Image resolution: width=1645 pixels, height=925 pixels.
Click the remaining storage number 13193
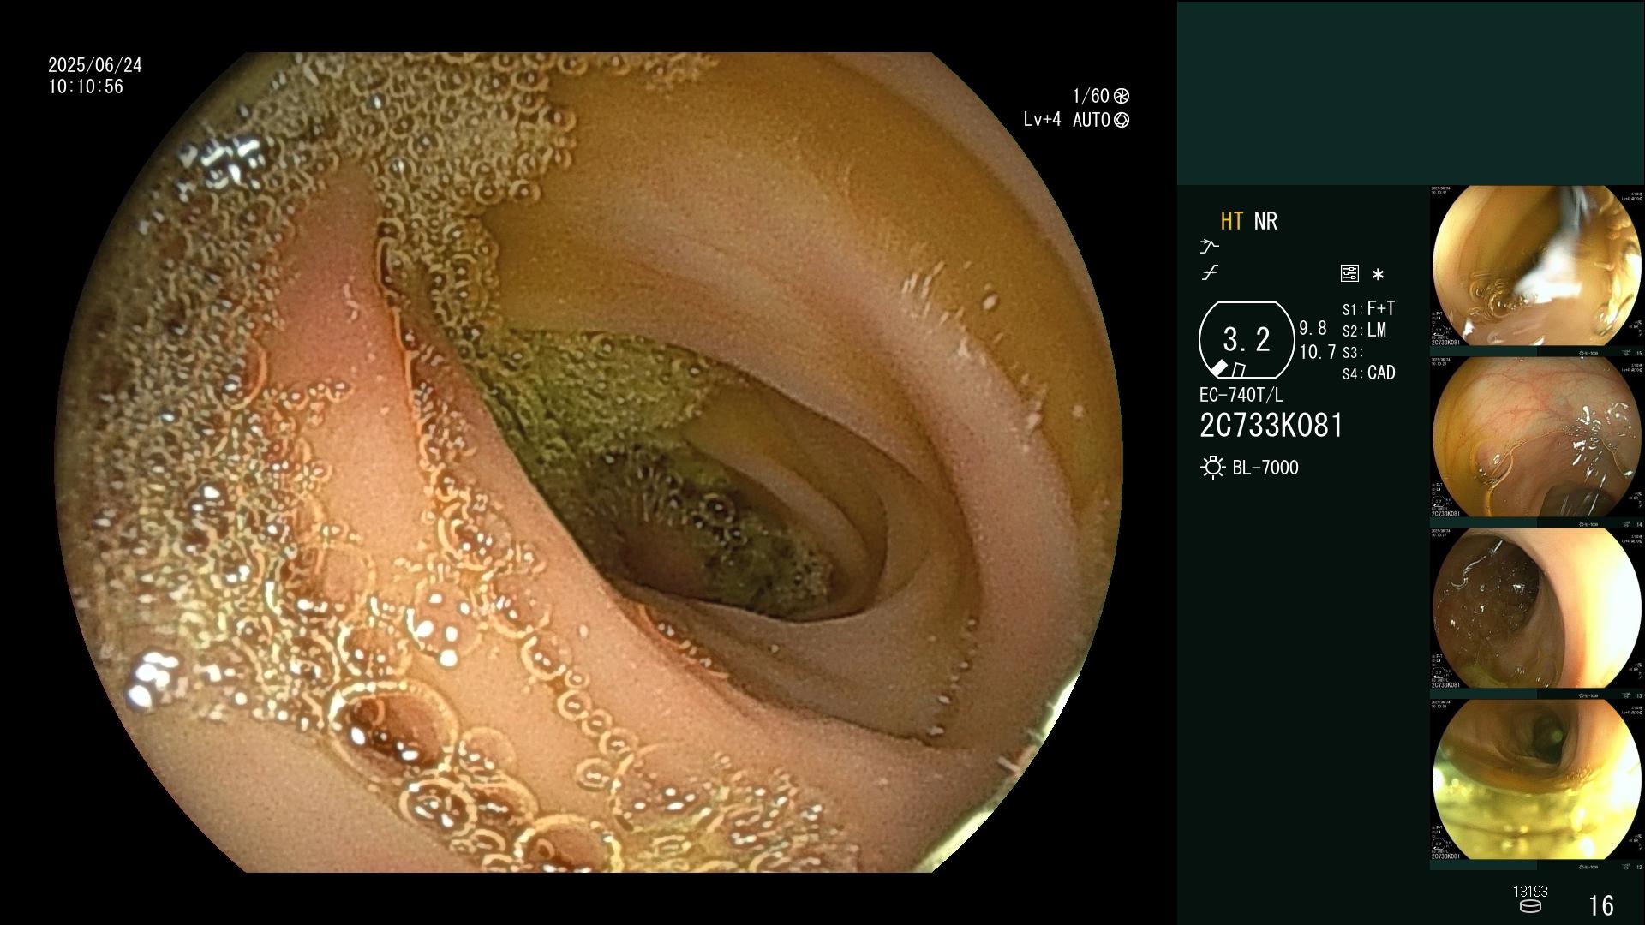pyautogui.click(x=1530, y=891)
